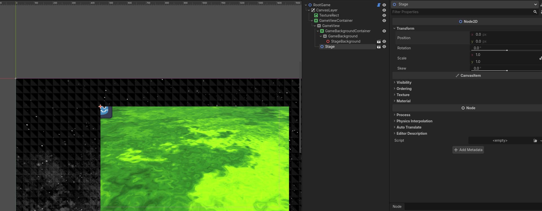
Task: Click the CanvasLayer node icon
Action: (x=313, y=10)
